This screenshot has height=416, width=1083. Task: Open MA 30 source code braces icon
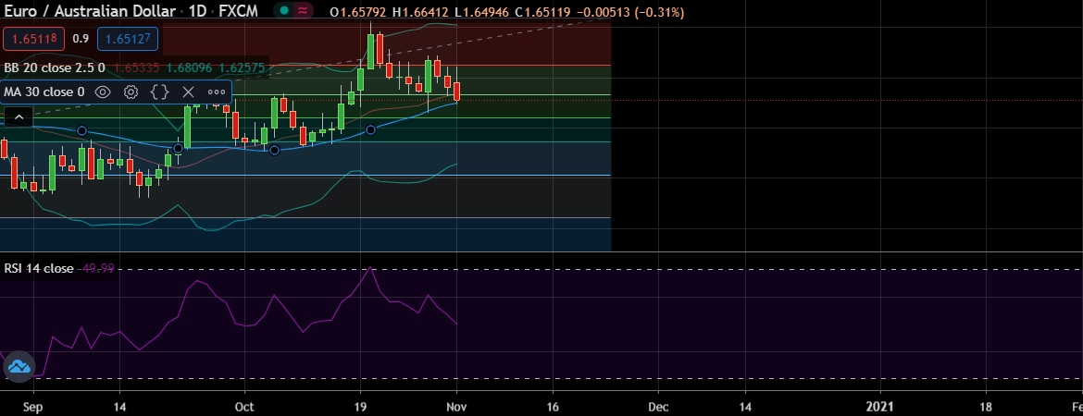(x=159, y=92)
